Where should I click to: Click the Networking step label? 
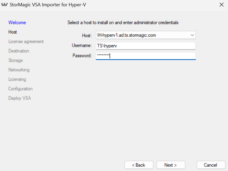[x=19, y=70]
